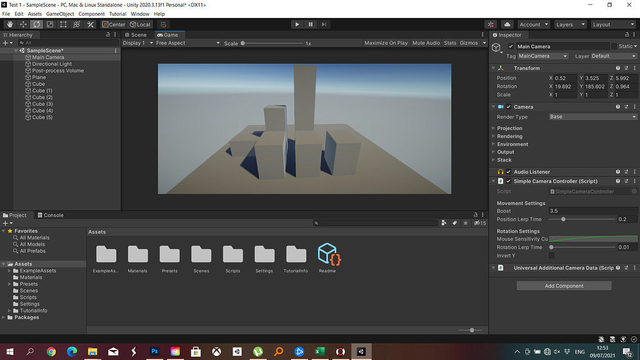Select the Move tool
Viewport: 640px width, 360px height.
pos(23,24)
